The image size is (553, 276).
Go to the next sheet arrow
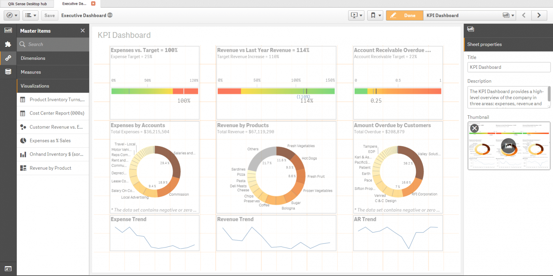539,15
